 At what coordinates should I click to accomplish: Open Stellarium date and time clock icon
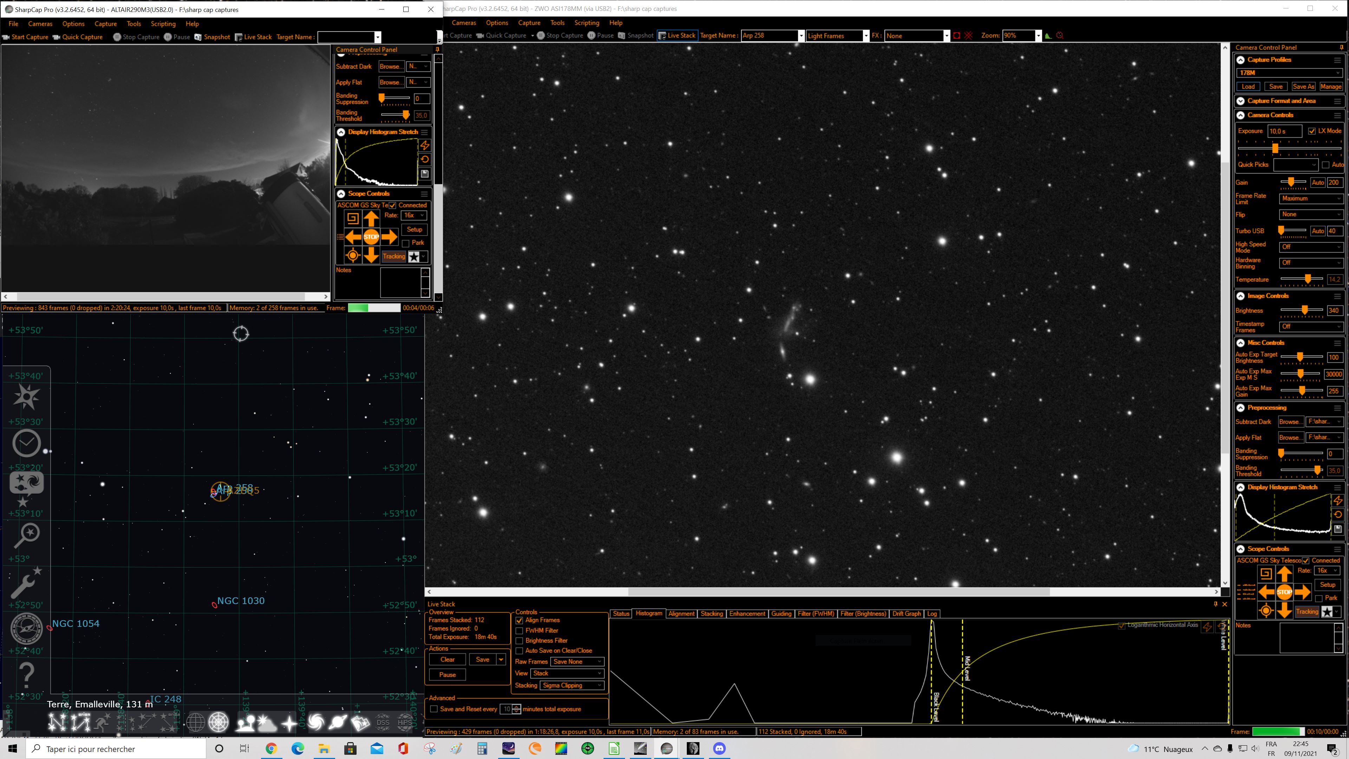[26, 444]
